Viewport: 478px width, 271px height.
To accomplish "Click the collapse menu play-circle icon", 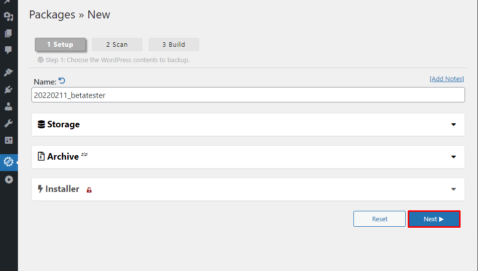I will click(8, 180).
